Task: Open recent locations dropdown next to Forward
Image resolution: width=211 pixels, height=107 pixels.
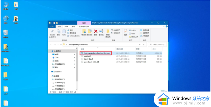Action: coord(58,44)
